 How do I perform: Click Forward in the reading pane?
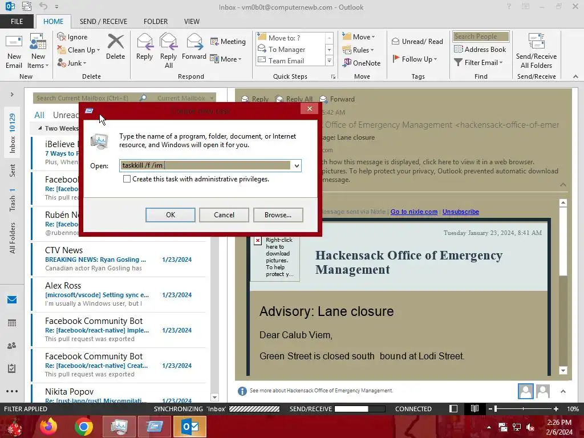pos(338,99)
